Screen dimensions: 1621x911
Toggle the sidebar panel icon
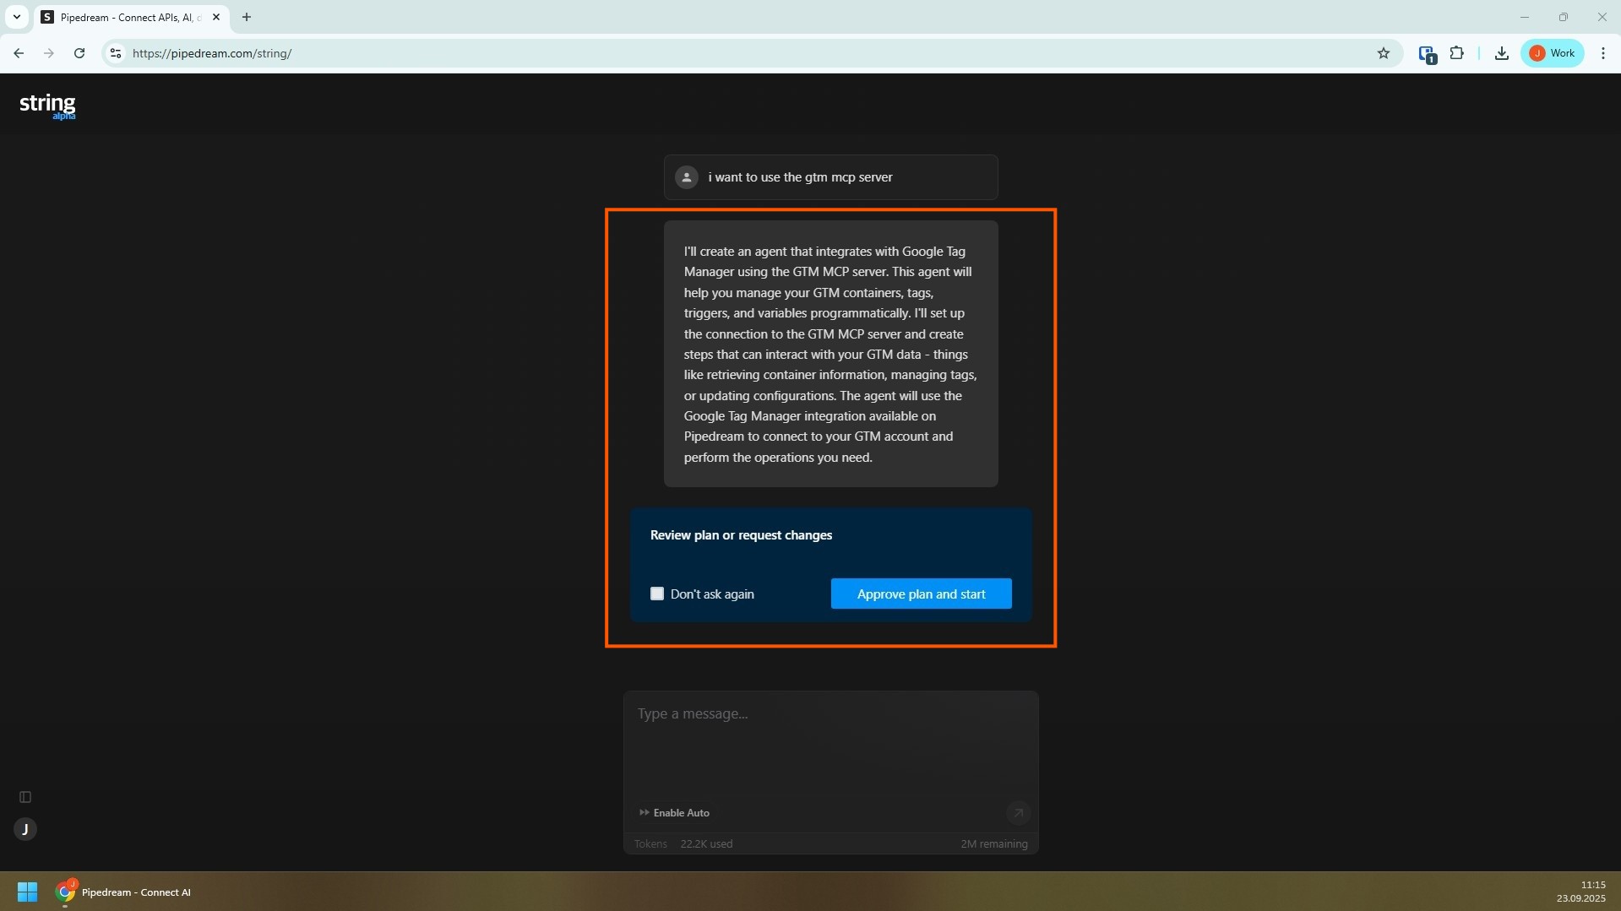tap(25, 797)
